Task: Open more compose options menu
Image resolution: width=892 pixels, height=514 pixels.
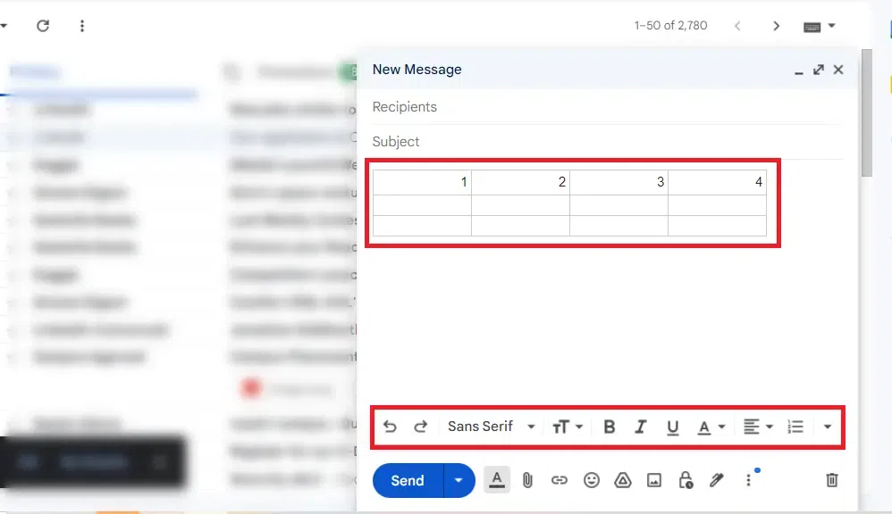Action: [749, 480]
